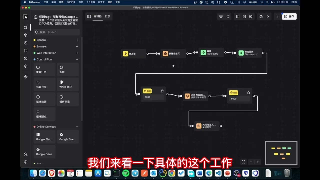Screen dimensions: 320x180
Task: Toggle the sidebar panel layout icon
Action: pos(89,16)
